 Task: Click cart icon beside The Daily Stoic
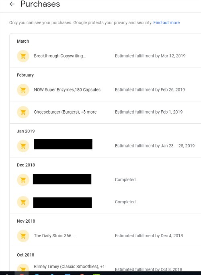[23, 236]
